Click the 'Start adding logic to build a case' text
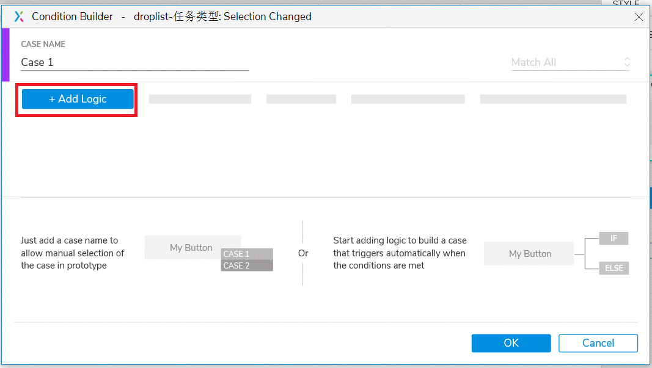Screen dimensions: 652x368 [400, 253]
